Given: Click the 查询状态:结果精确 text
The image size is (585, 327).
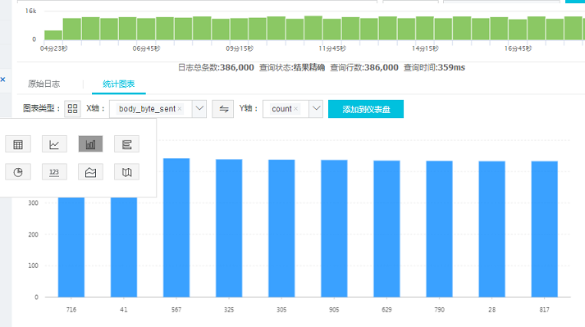Looking at the screenshot, I should coord(292,67).
